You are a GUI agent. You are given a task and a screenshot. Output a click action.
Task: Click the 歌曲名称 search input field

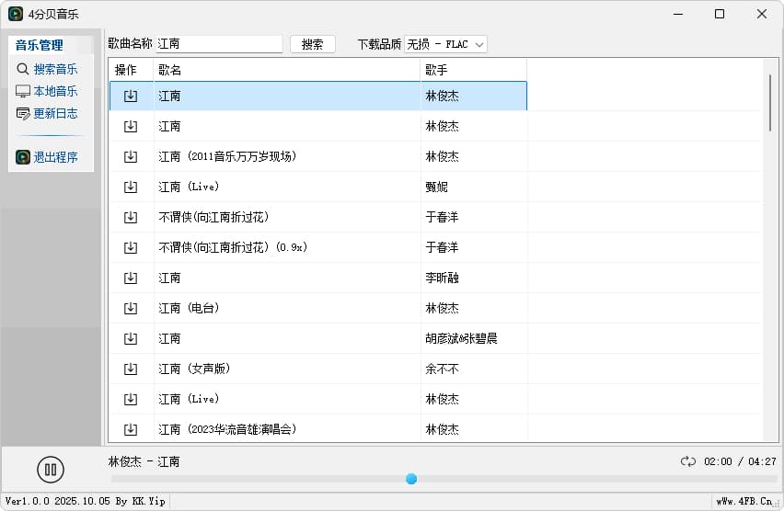219,44
